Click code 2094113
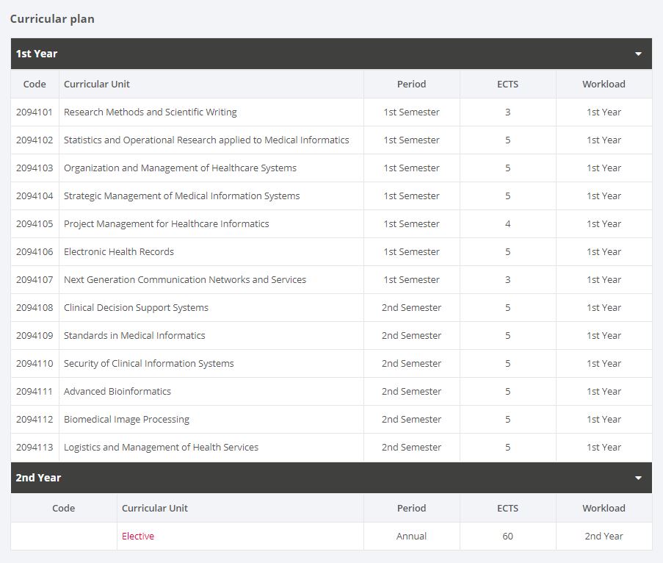663x563 pixels. [x=35, y=448]
